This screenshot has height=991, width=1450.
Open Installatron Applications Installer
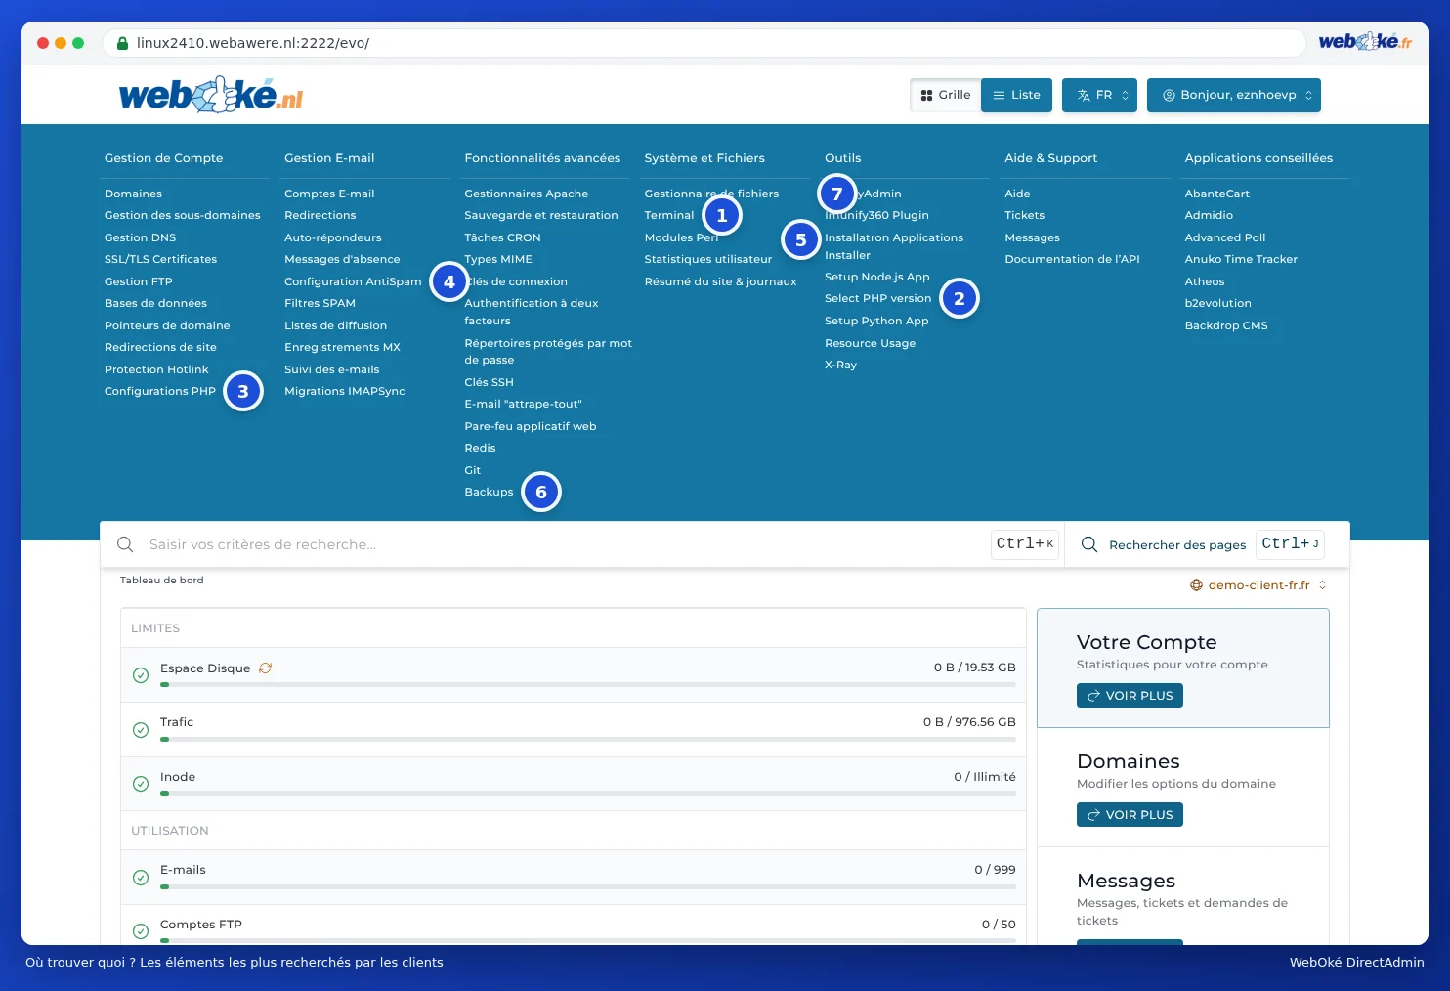(x=894, y=246)
